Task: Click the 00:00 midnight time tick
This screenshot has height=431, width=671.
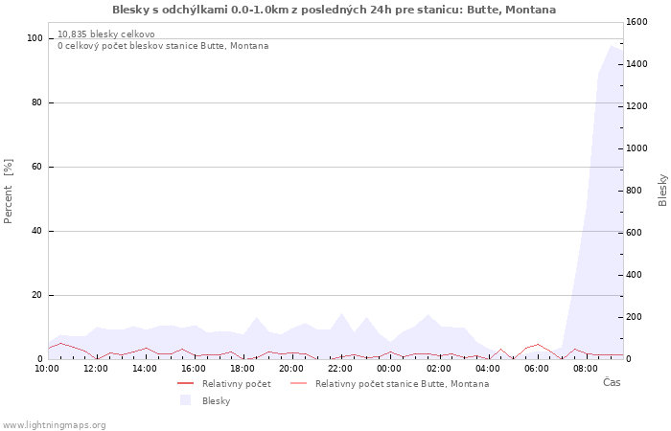Action: pos(389,368)
